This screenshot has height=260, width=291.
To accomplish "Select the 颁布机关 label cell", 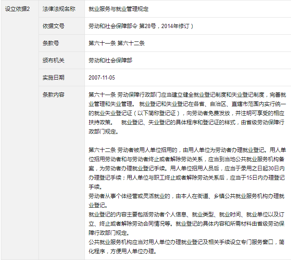I will [61, 60].
